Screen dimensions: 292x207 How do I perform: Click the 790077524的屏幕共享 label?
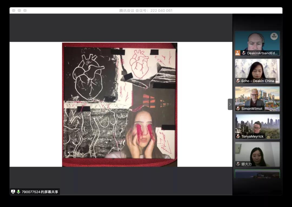[40, 192]
